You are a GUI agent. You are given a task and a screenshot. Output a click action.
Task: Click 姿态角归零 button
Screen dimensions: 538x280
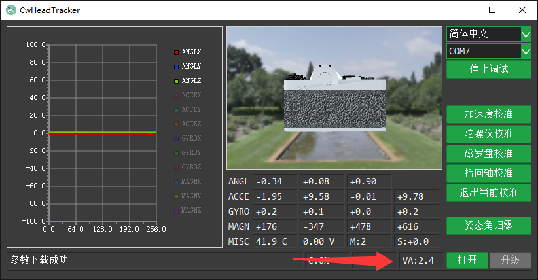489,226
